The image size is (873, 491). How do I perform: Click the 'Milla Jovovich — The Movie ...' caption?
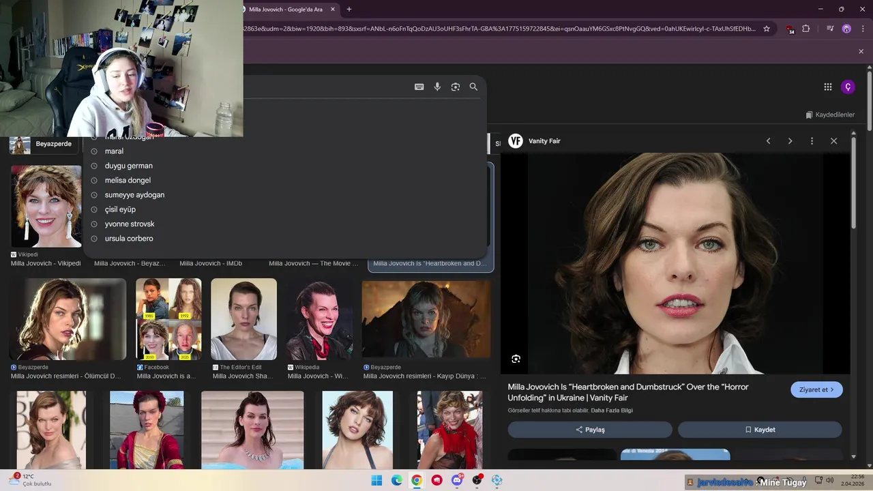coord(314,263)
